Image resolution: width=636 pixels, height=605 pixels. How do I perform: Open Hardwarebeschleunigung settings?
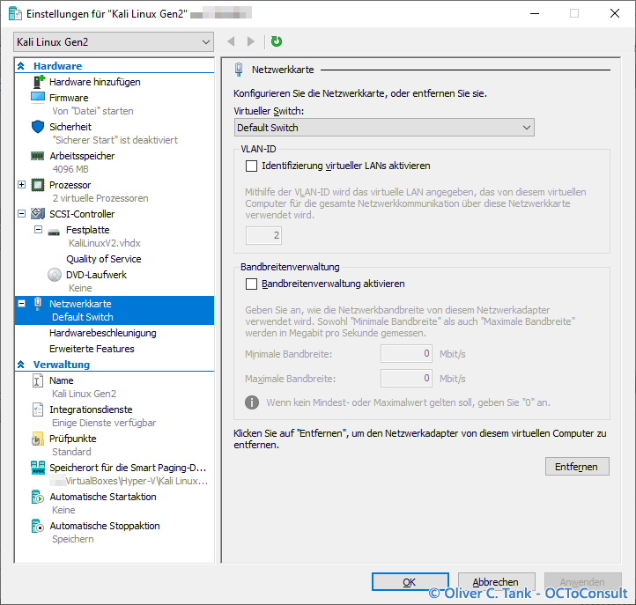pyautogui.click(x=103, y=333)
